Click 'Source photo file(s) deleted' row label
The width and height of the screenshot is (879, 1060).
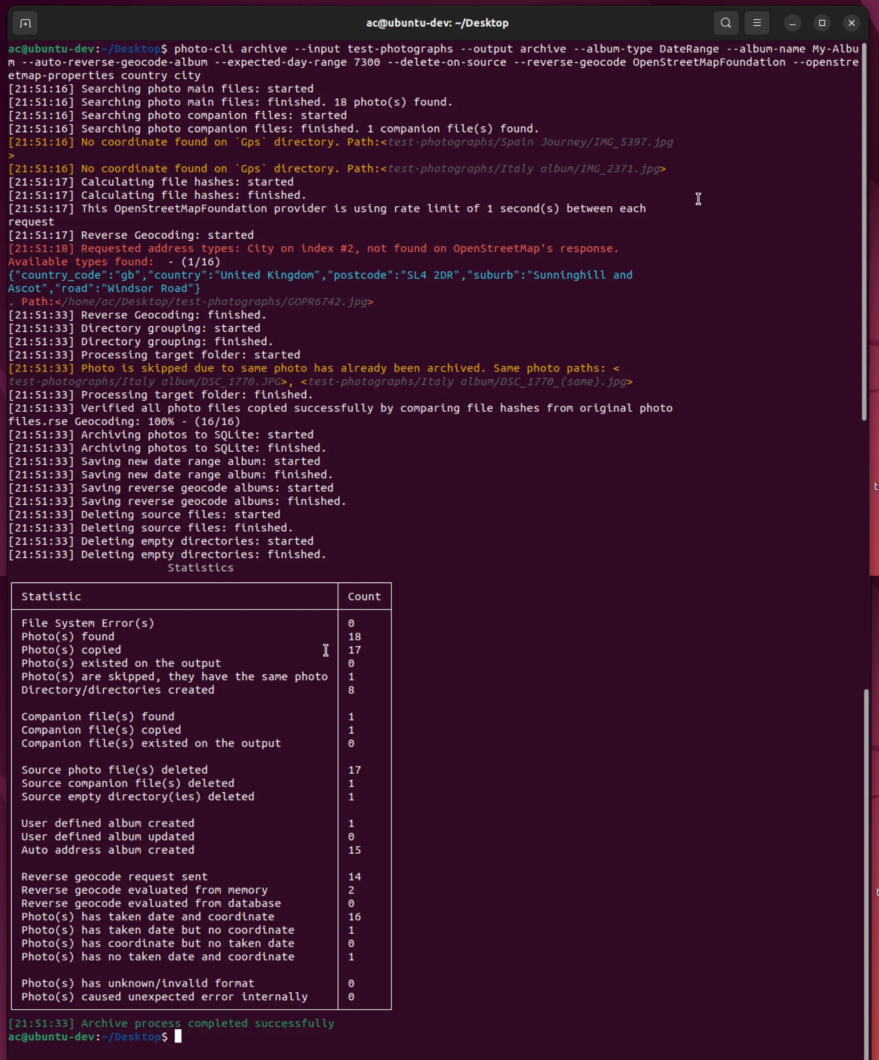(114, 770)
